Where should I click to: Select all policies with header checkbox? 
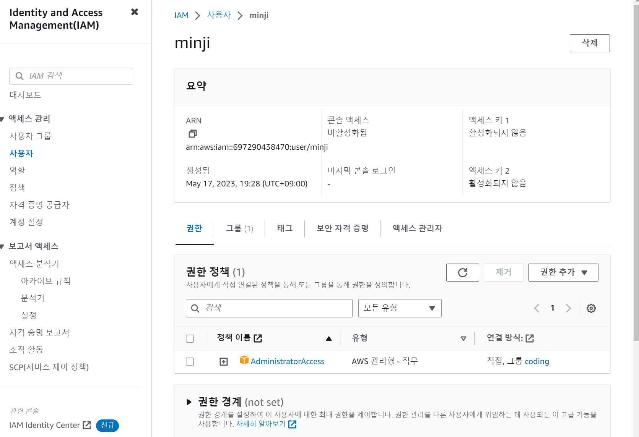pos(190,338)
